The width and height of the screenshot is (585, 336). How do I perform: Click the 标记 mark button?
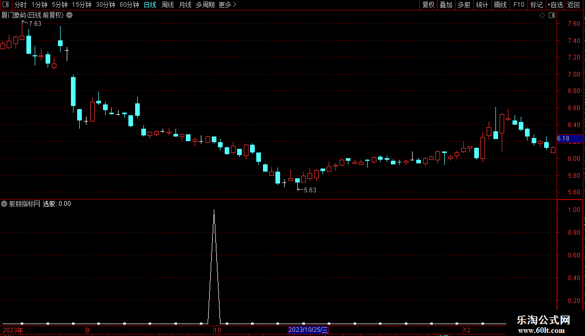[x=536, y=5]
